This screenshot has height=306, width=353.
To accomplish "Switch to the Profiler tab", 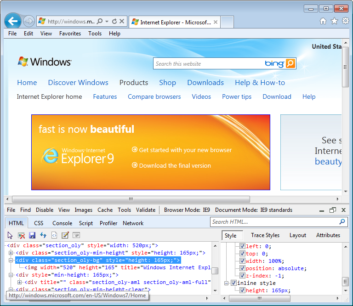I will click(x=108, y=223).
